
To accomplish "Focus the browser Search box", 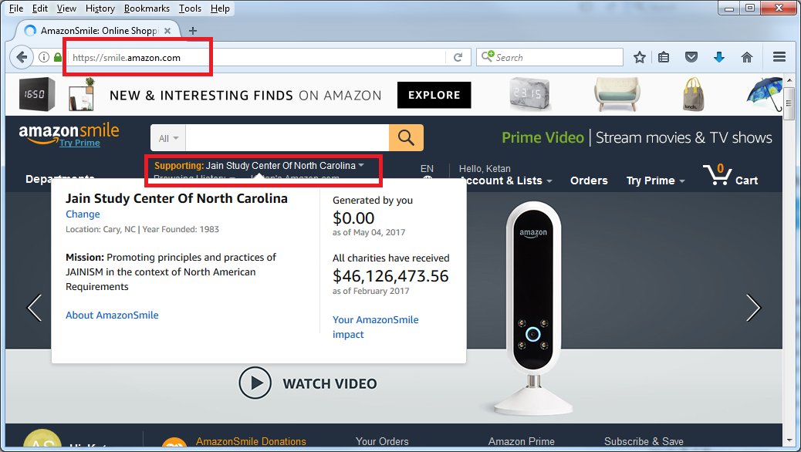I will coord(549,57).
